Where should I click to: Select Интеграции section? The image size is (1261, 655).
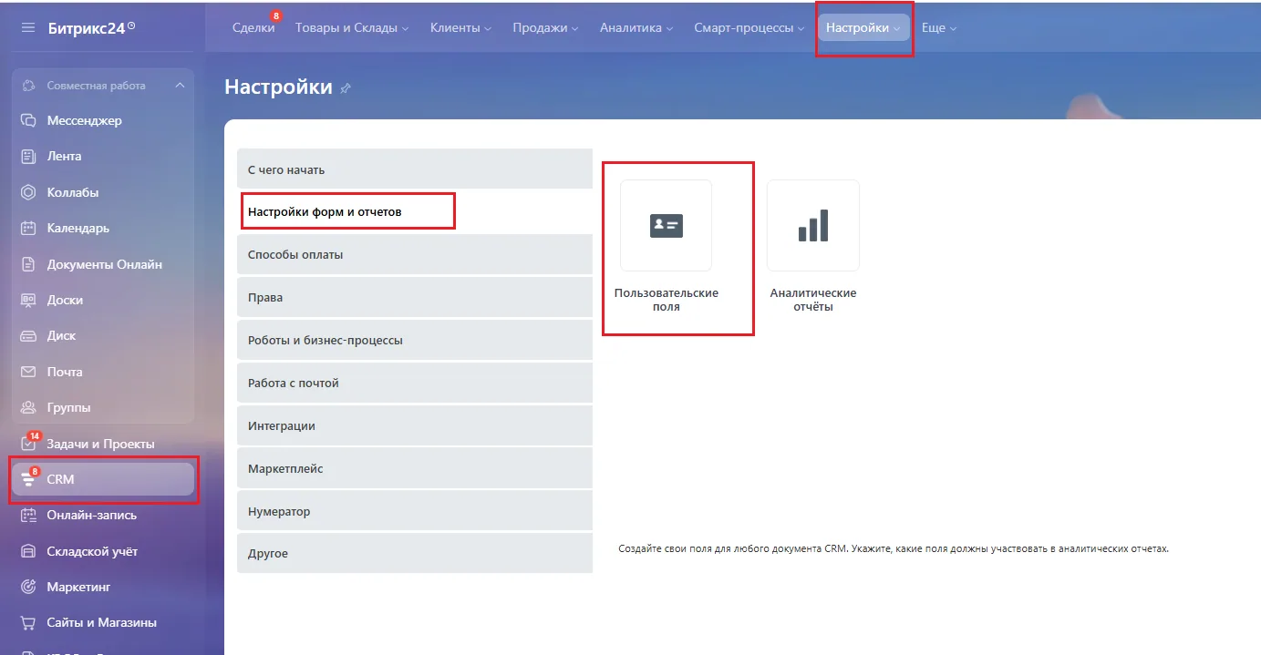coord(415,425)
